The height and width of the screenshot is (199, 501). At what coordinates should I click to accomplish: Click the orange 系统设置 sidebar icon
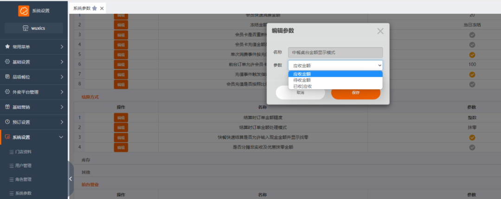pyautogui.click(x=7, y=137)
